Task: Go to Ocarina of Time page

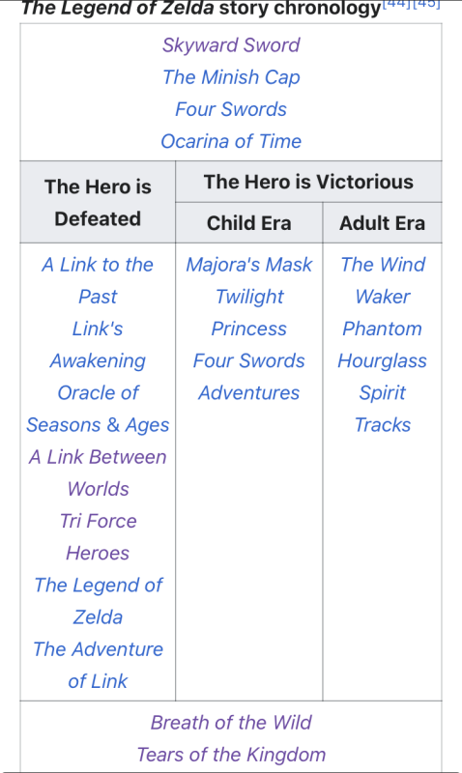Action: tap(231, 141)
